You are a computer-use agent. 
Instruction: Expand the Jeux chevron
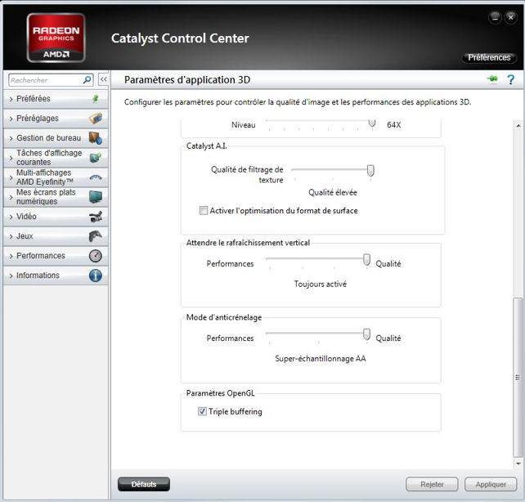click(x=11, y=236)
